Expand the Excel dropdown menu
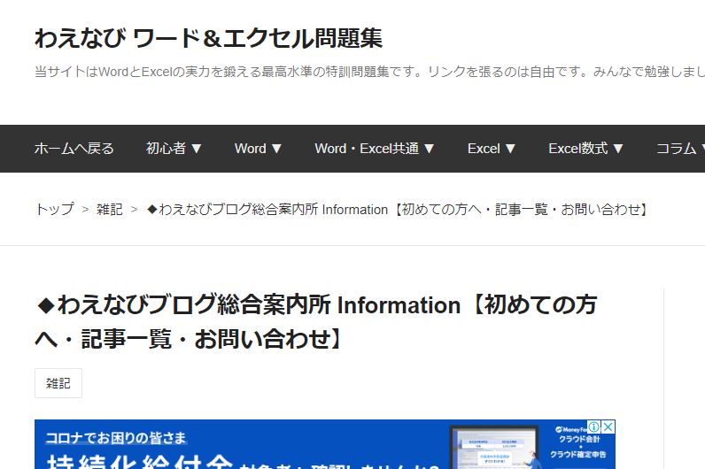 click(x=491, y=149)
